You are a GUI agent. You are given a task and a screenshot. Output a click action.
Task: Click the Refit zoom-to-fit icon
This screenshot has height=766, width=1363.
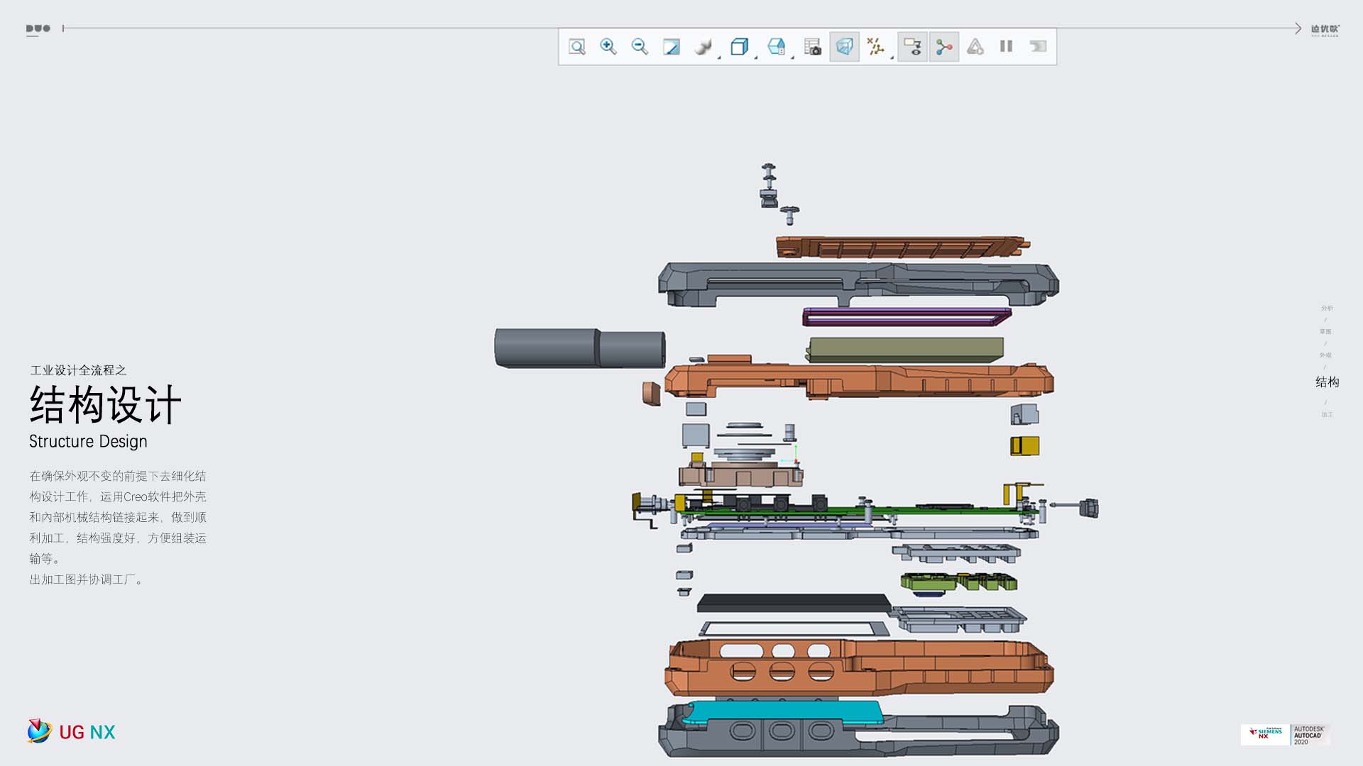(577, 47)
